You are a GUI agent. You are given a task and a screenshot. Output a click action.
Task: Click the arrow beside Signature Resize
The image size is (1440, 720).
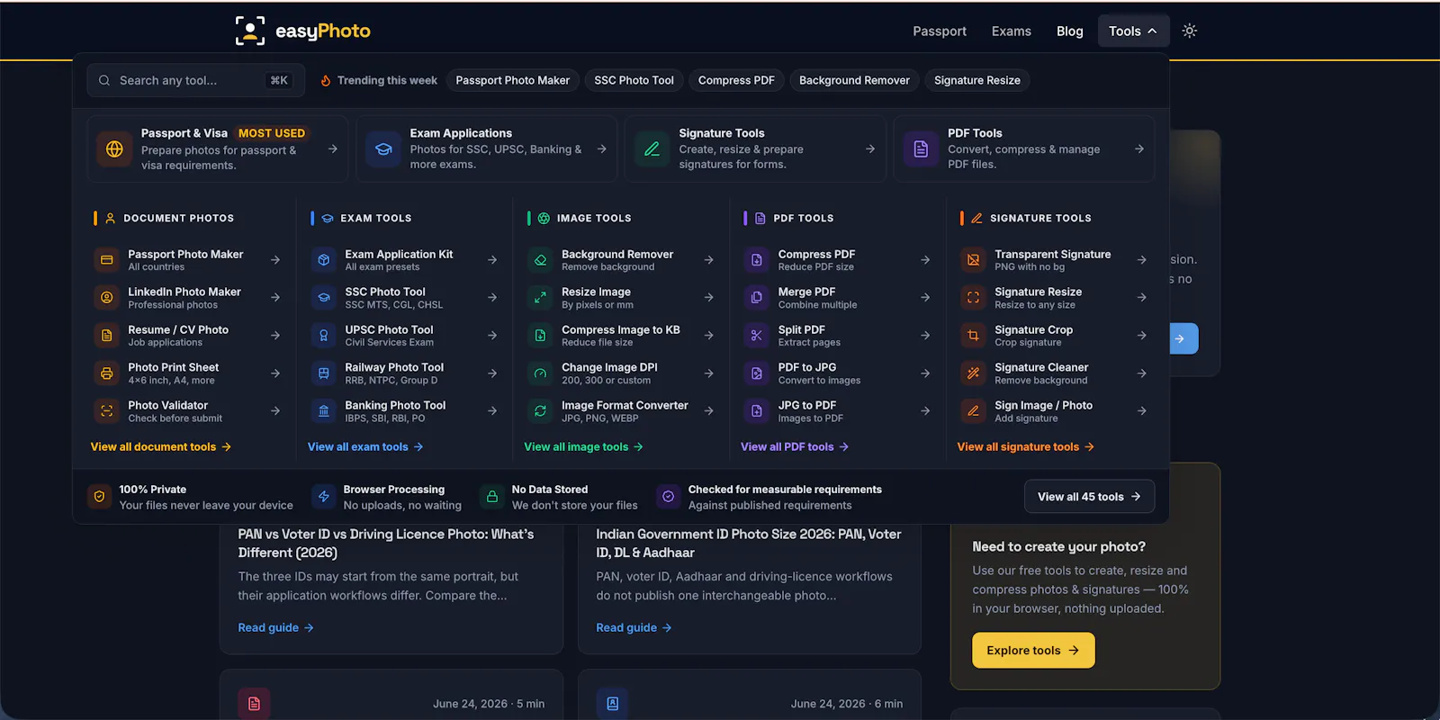click(1142, 297)
